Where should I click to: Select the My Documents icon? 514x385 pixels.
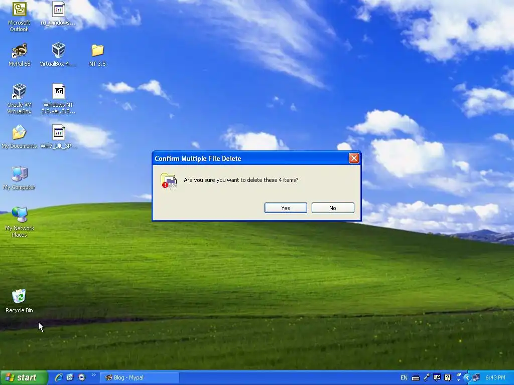tap(20, 137)
